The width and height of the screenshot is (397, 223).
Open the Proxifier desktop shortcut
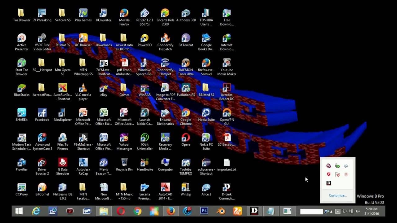click(22, 165)
